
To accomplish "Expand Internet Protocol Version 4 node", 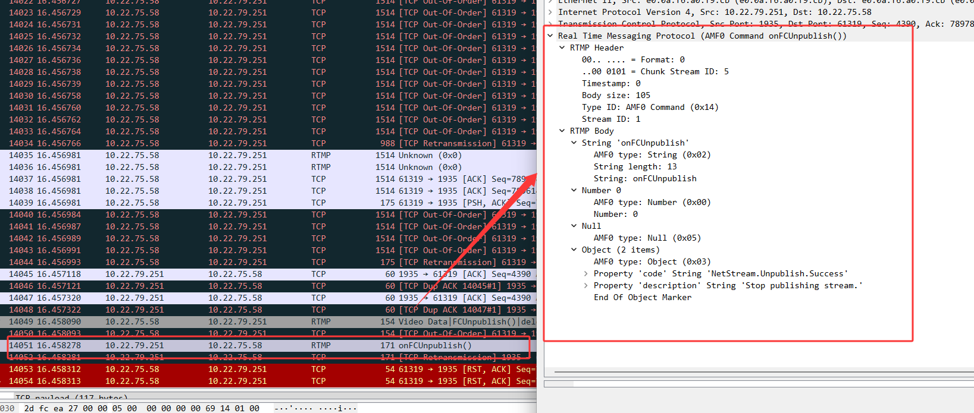I will pos(550,12).
